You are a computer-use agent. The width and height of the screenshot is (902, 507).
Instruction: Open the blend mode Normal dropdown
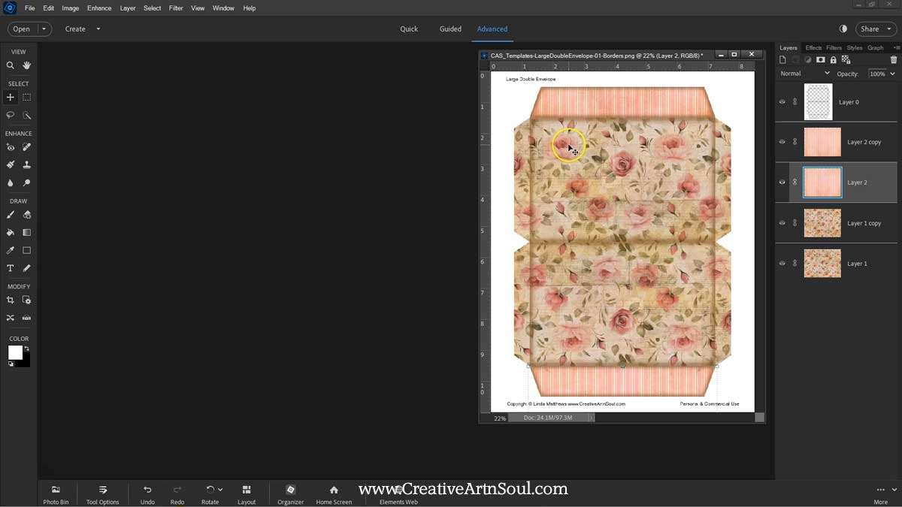[805, 74]
